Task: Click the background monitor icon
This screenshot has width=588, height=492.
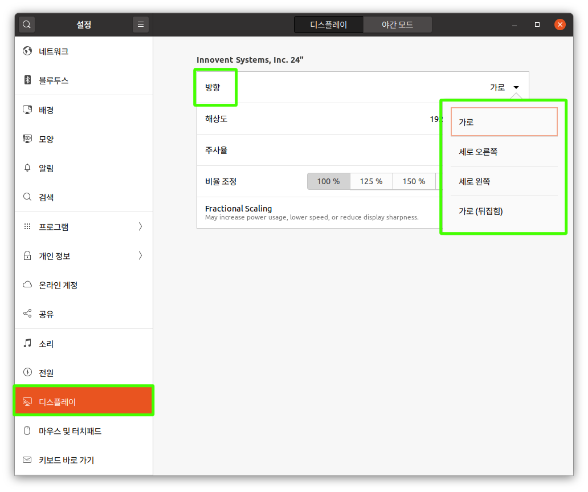Action: point(27,109)
